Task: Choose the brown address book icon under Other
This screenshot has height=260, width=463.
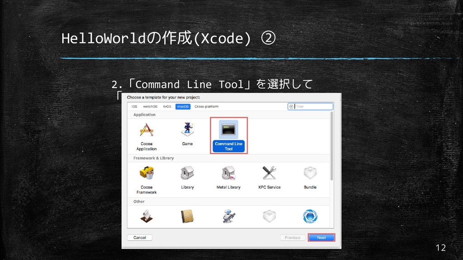Action: tap(187, 216)
